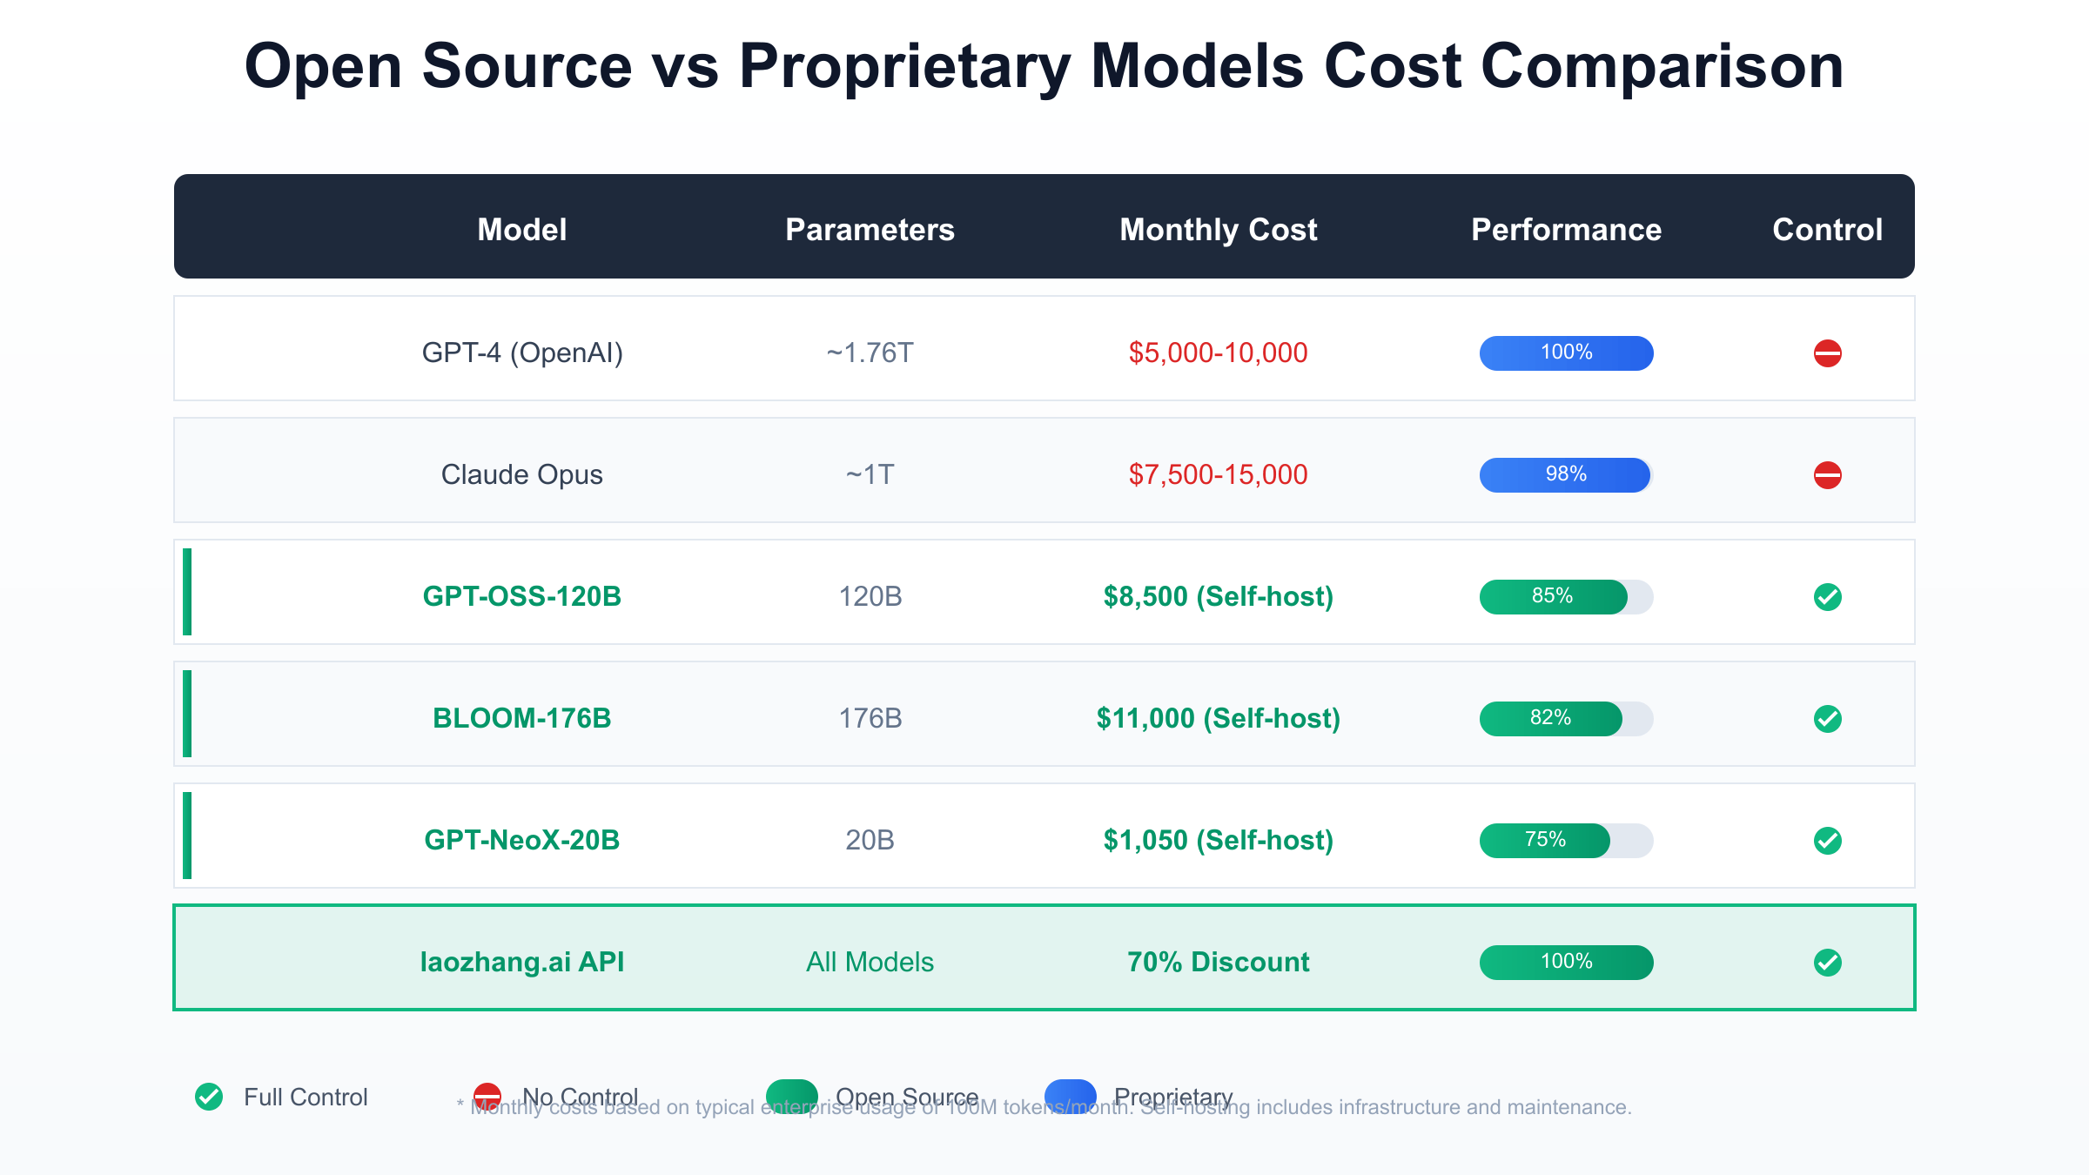2089x1175 pixels.
Task: Click GPT-4's 100% performance bar
Action: 1567,353
